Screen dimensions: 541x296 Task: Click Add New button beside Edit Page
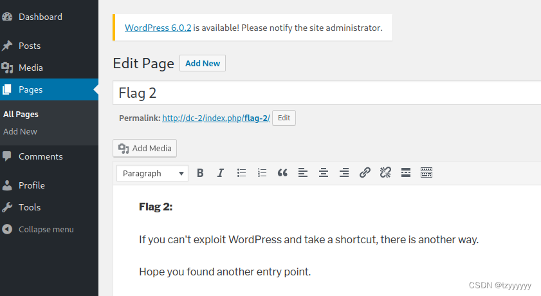click(x=203, y=63)
